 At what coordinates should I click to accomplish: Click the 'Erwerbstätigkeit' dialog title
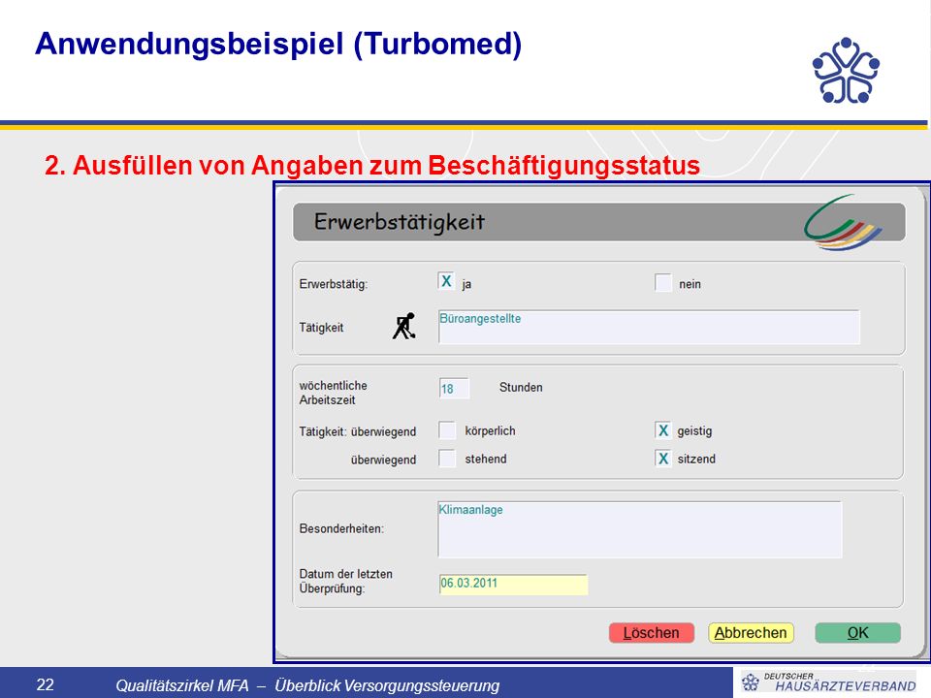click(x=400, y=222)
